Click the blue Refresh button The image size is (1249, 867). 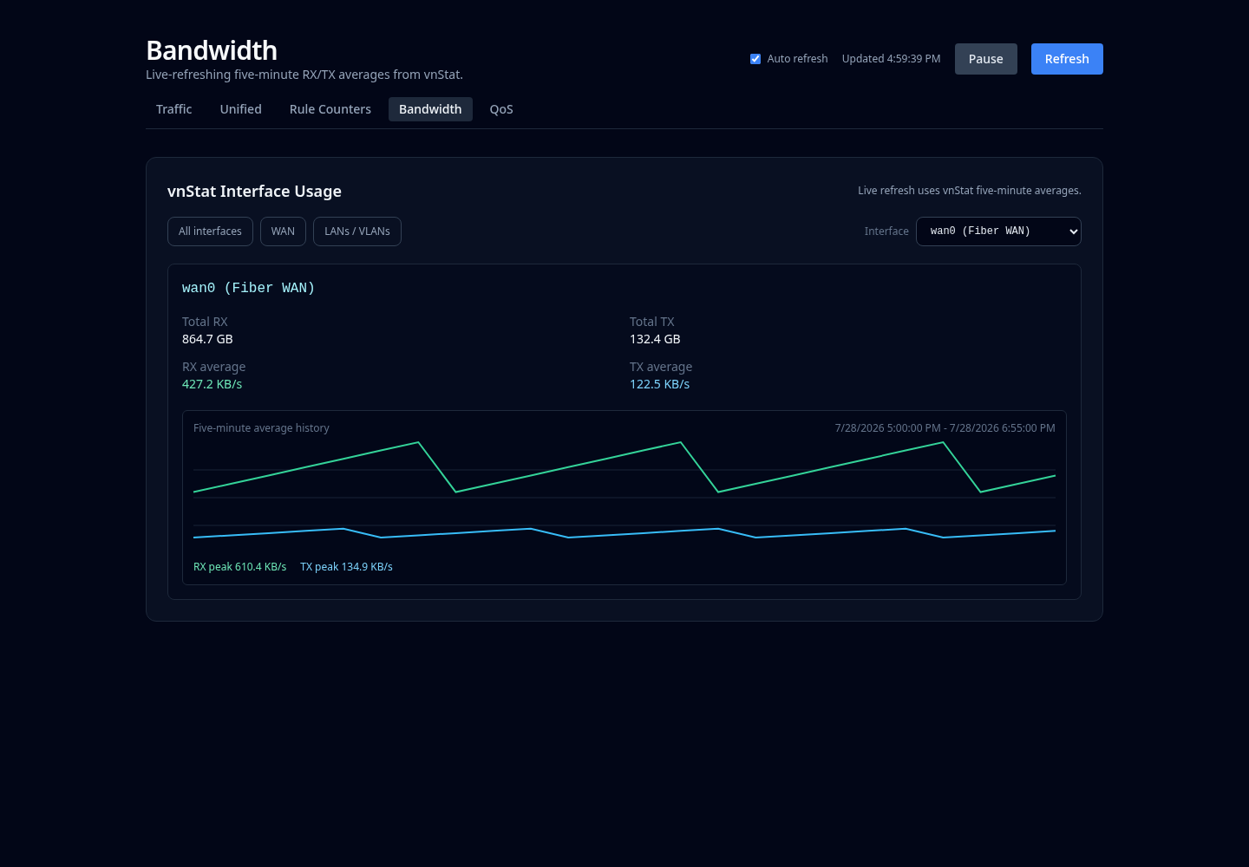(x=1067, y=59)
